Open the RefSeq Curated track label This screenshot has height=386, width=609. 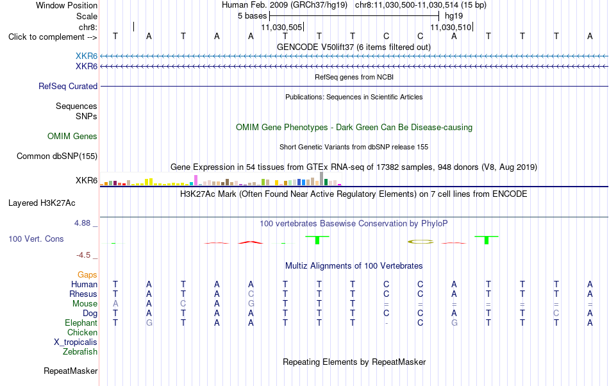click(x=68, y=86)
